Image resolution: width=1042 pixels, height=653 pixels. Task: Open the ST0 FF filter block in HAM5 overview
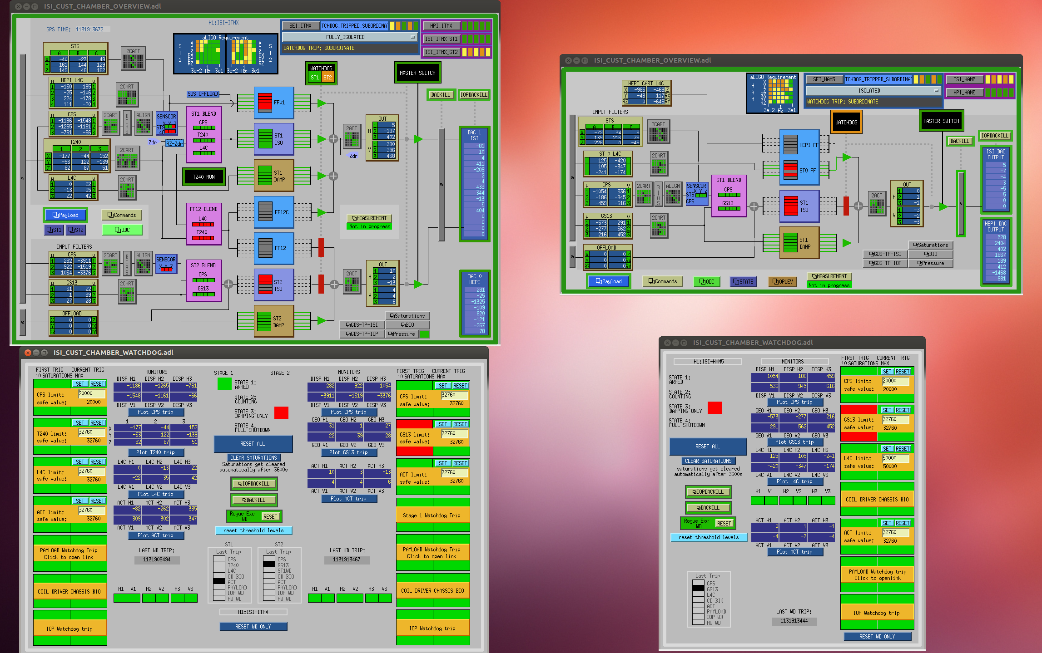click(799, 171)
